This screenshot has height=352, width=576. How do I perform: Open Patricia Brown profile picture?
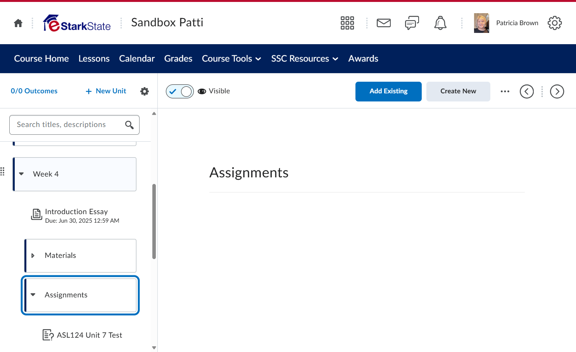(x=481, y=23)
